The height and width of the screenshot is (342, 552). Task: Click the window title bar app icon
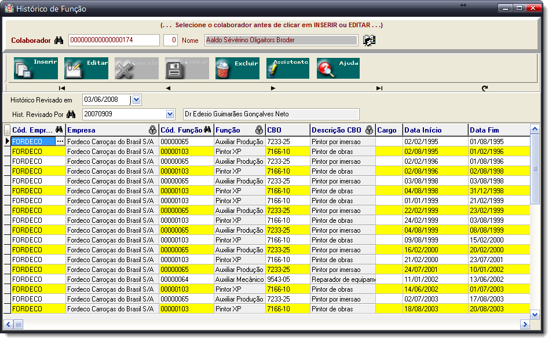pos(9,9)
